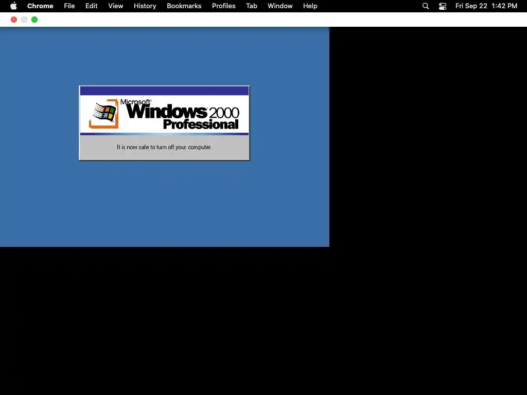Open the Help menu

point(310,6)
